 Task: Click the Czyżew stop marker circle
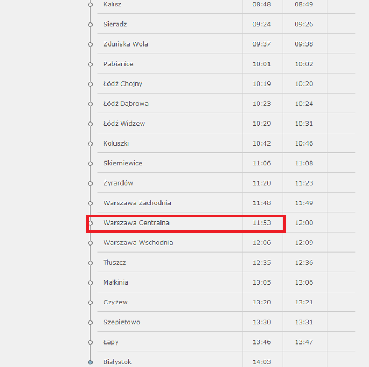[x=90, y=302]
